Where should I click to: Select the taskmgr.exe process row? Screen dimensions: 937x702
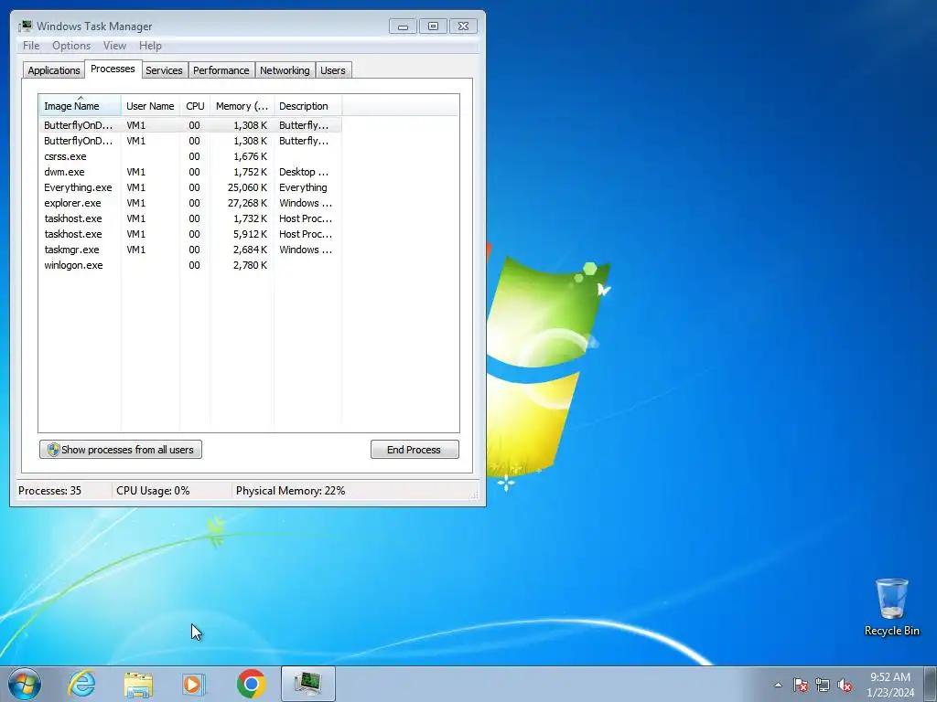tap(190, 250)
